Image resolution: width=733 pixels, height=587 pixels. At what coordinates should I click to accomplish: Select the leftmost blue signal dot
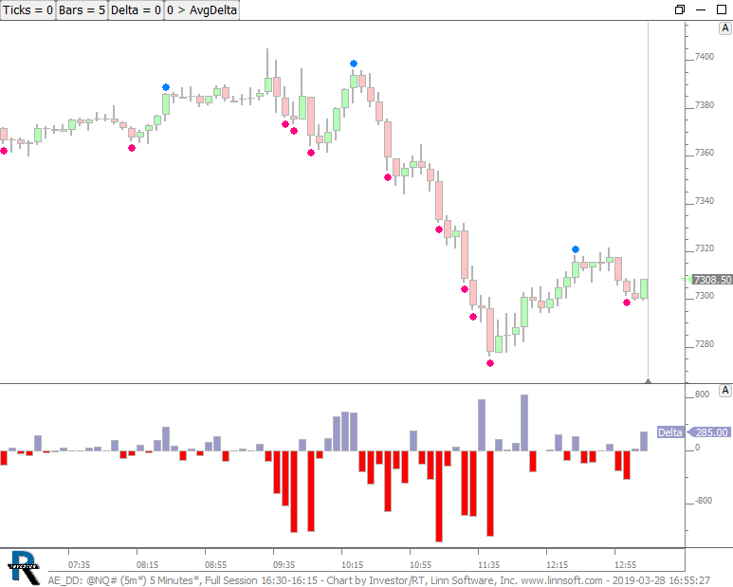coord(166,86)
